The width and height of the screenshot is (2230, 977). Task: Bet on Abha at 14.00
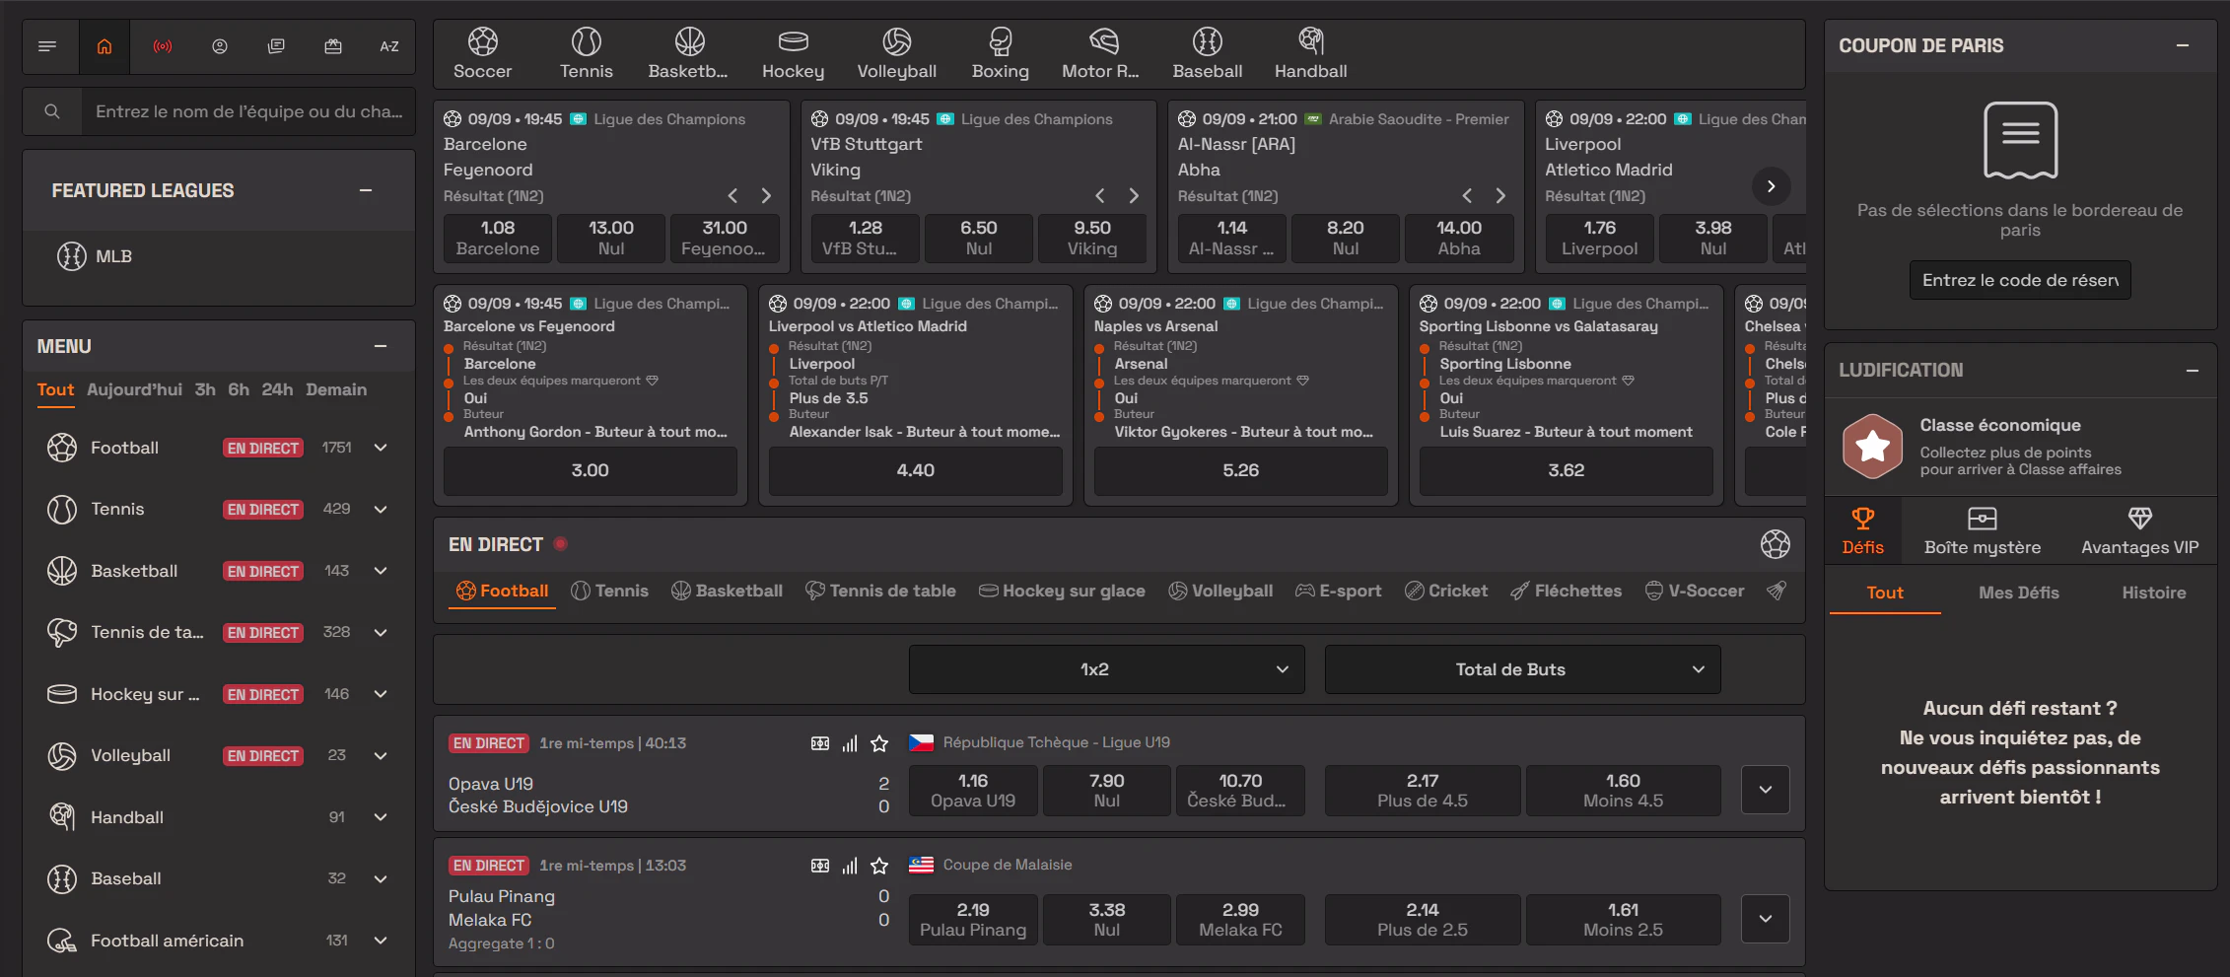[1459, 239]
